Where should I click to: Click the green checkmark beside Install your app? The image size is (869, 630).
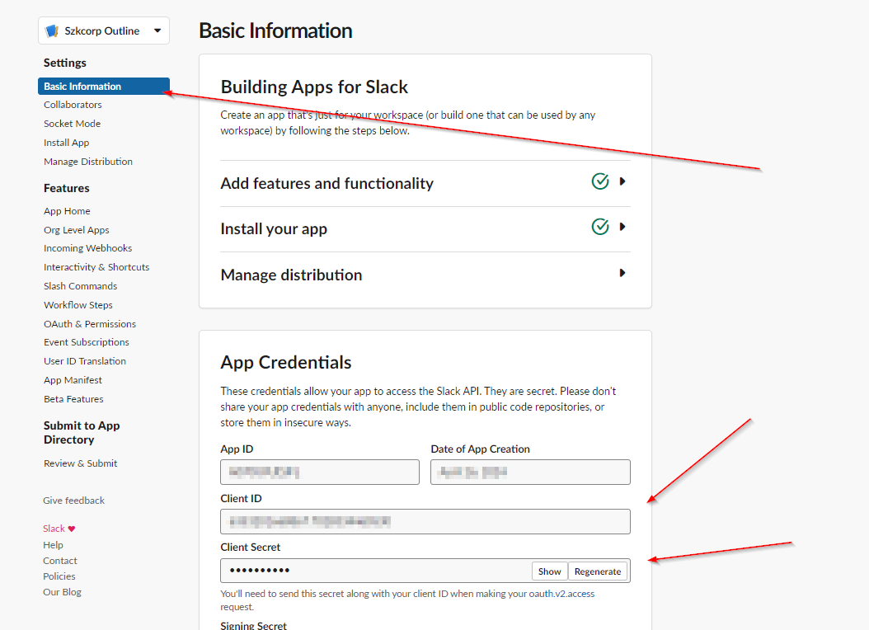[x=599, y=227]
